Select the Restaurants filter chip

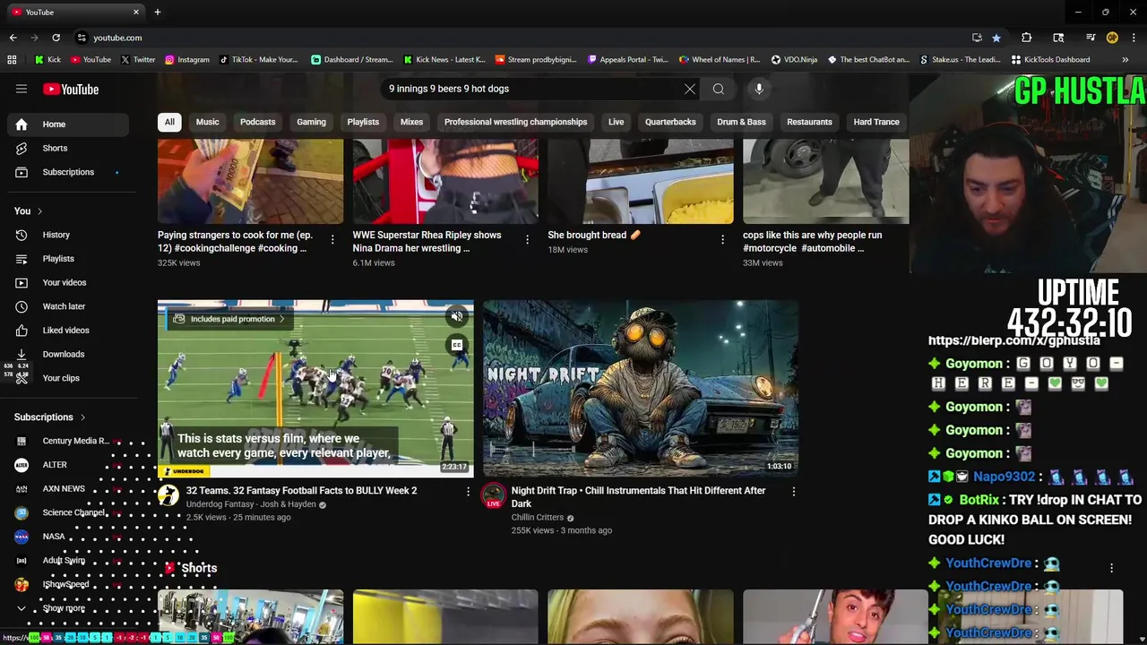[809, 122]
